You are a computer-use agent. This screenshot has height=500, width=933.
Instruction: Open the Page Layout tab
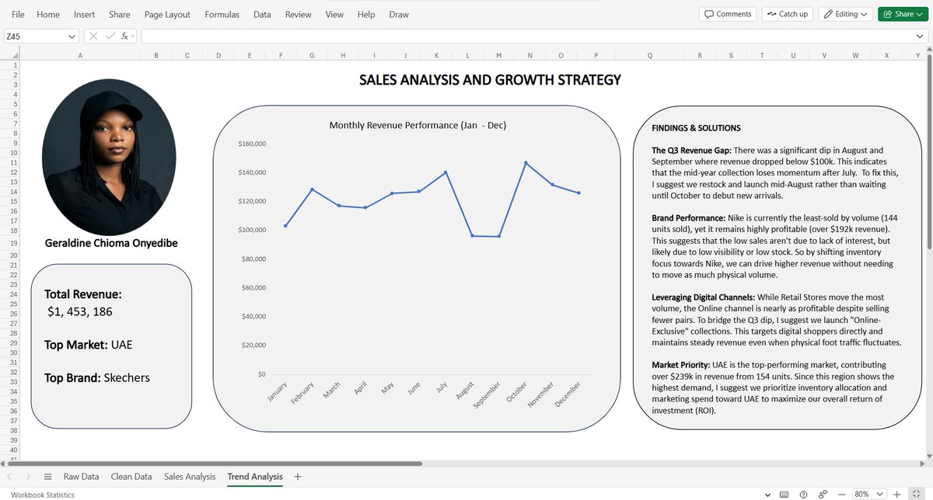[167, 15]
